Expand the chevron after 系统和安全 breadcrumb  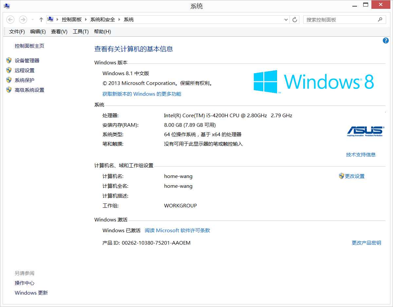119,20
